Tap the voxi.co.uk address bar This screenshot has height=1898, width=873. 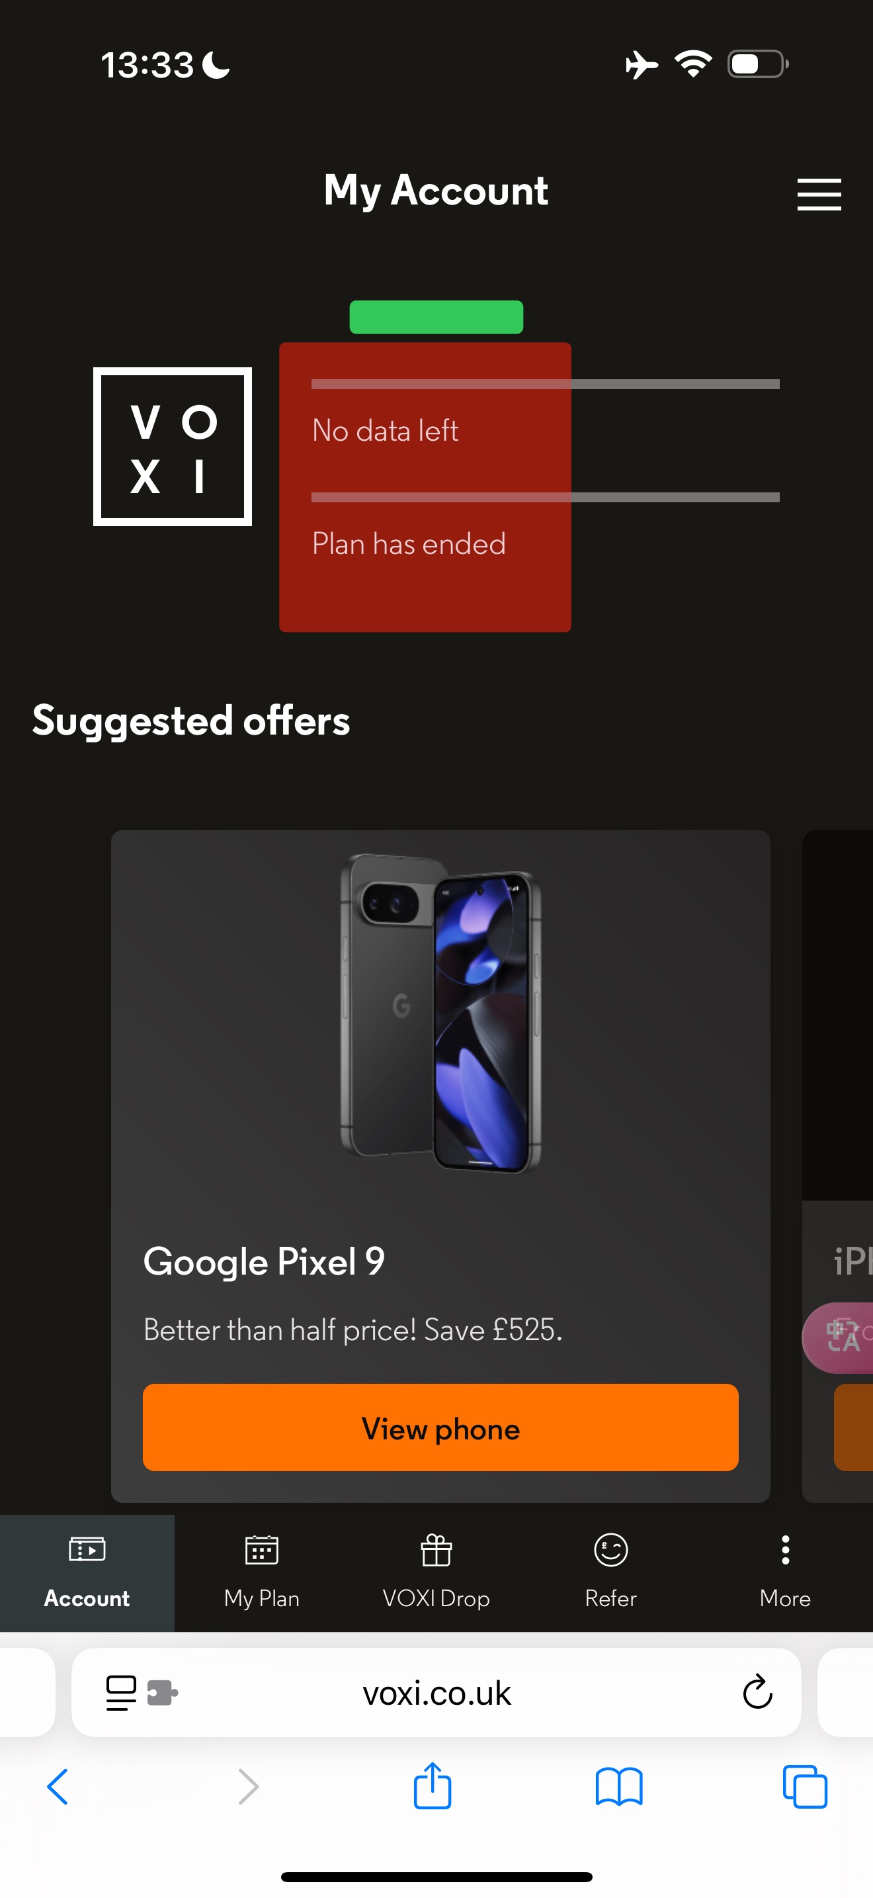(436, 1692)
